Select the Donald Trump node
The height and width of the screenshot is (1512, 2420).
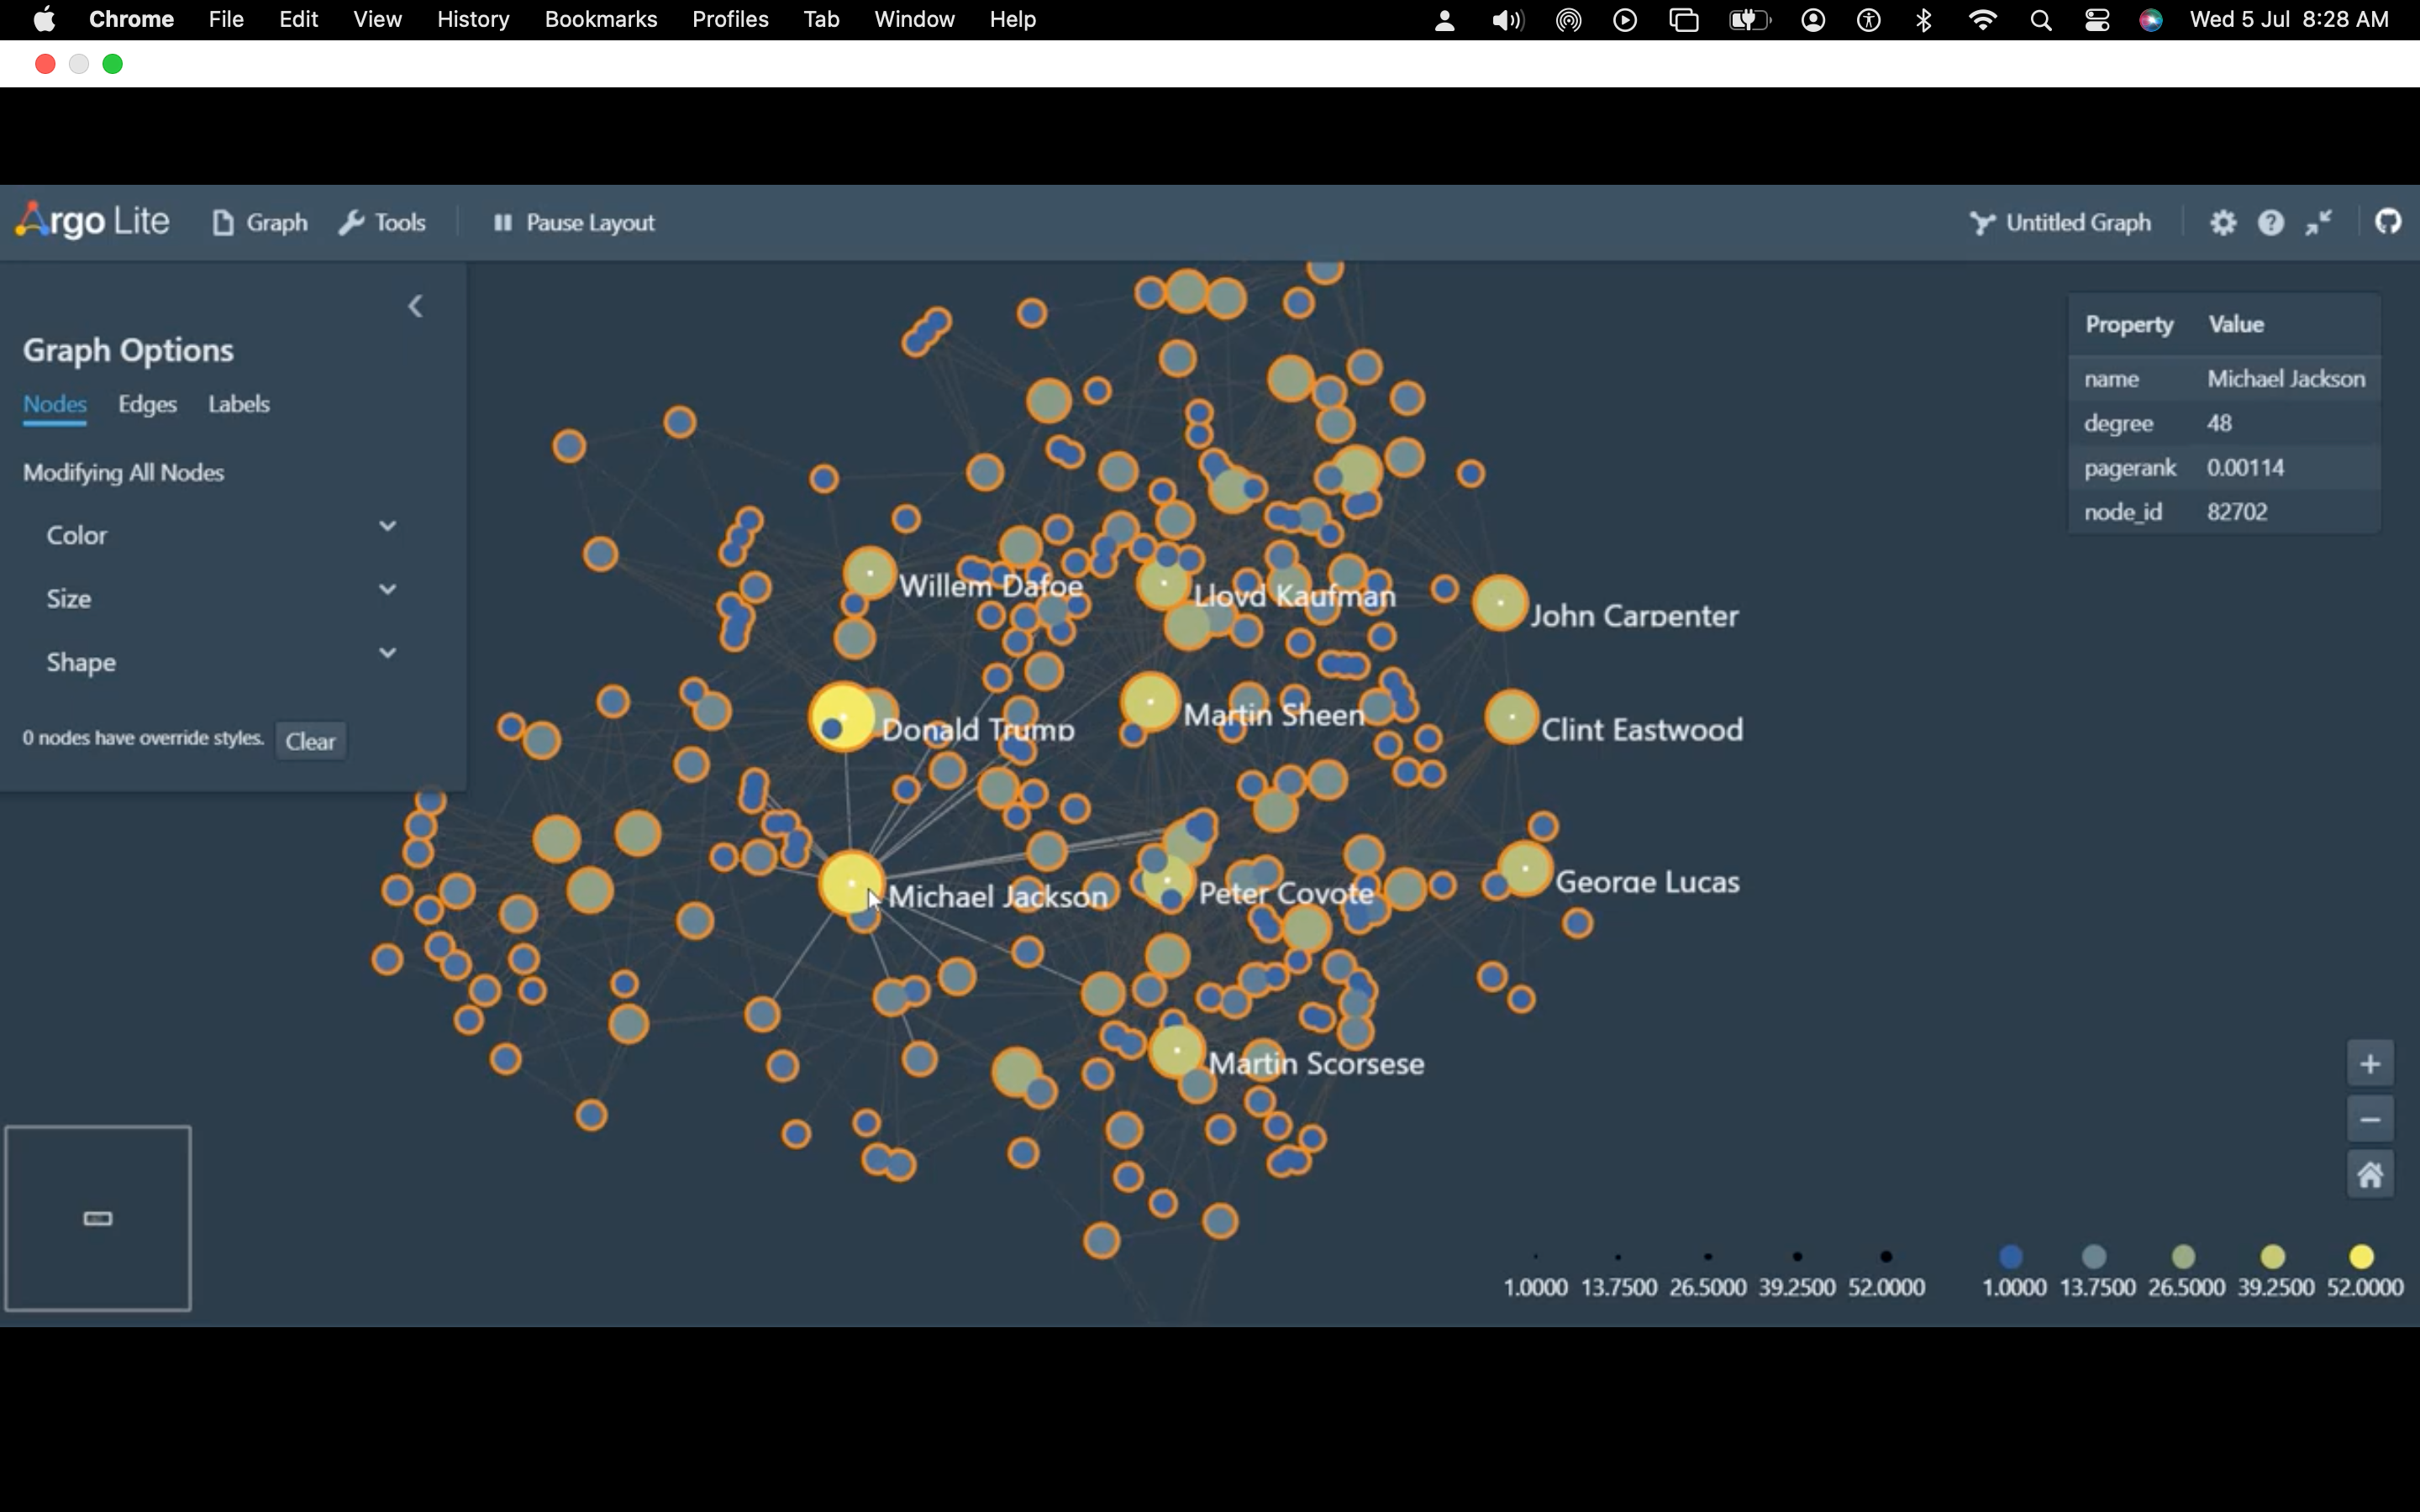click(842, 717)
